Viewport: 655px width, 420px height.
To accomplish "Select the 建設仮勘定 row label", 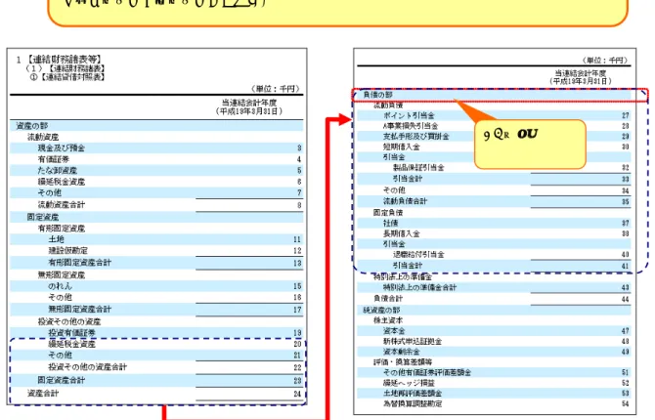I will [68, 250].
